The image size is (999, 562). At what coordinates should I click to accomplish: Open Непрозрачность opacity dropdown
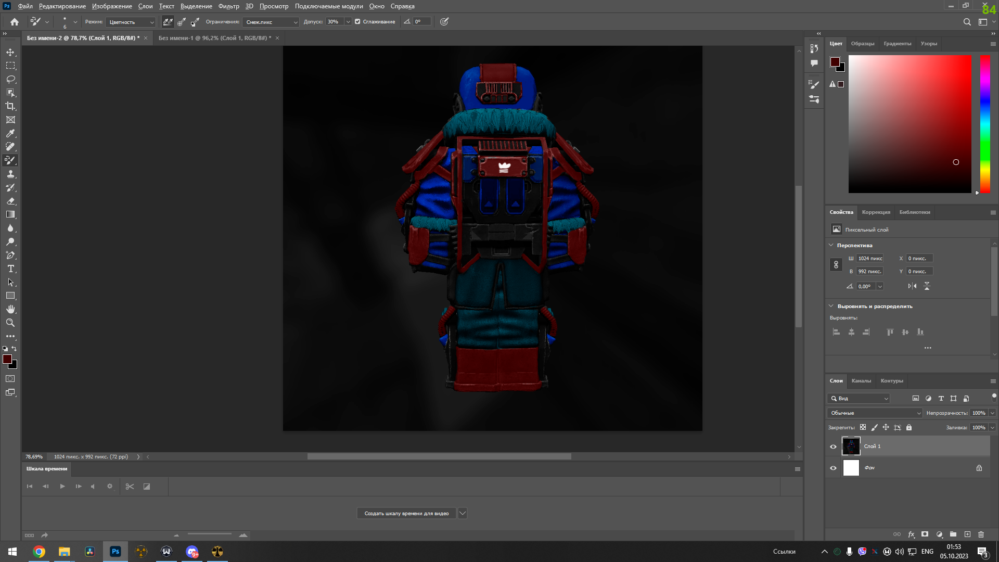pos(992,413)
